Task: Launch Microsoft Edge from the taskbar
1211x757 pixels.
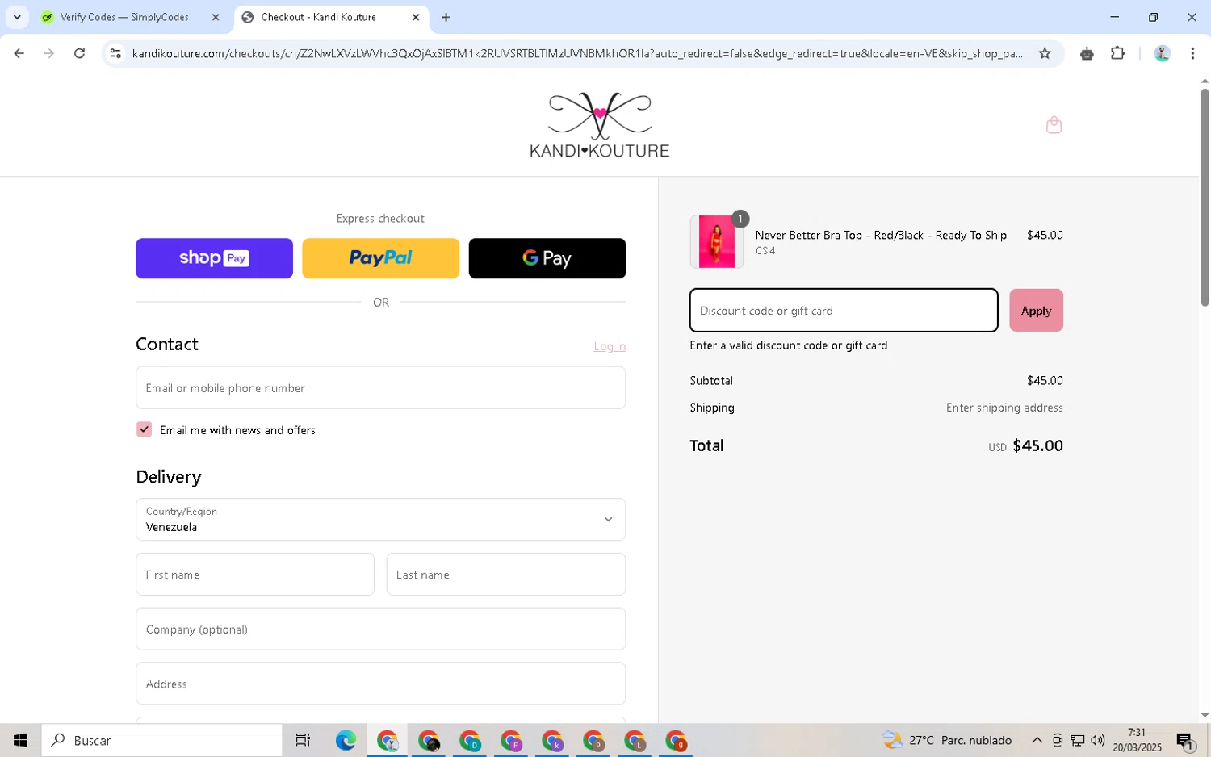Action: (x=346, y=740)
